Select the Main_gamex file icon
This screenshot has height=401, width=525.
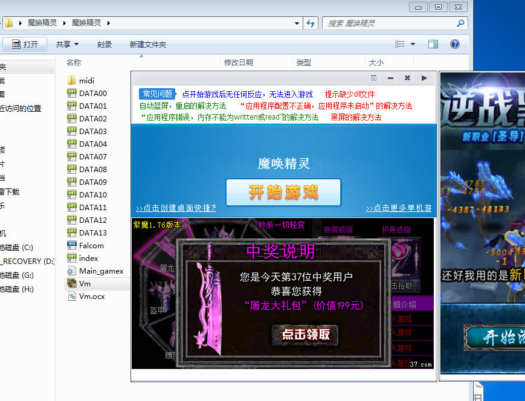[x=72, y=271]
